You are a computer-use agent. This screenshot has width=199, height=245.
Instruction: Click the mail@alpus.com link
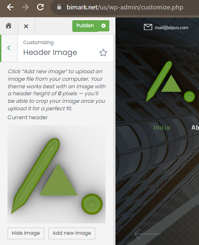click(171, 28)
